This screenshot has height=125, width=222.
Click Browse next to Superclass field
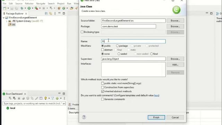pos(175,59)
